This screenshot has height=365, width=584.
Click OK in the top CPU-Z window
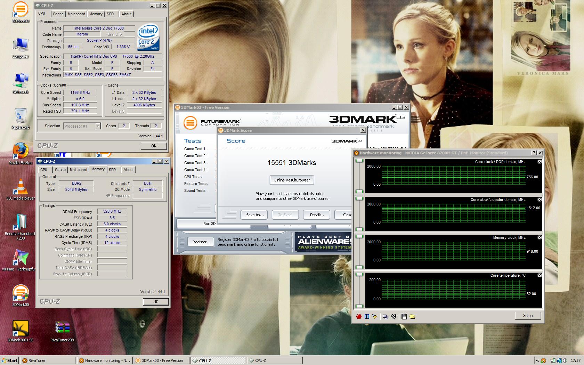pyautogui.click(x=154, y=146)
